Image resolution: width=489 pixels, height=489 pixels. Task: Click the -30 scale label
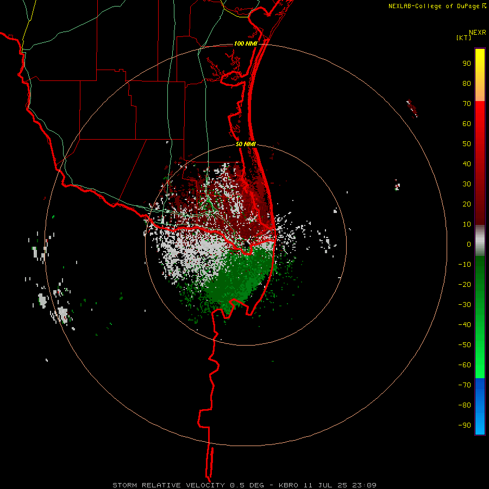[465, 305]
